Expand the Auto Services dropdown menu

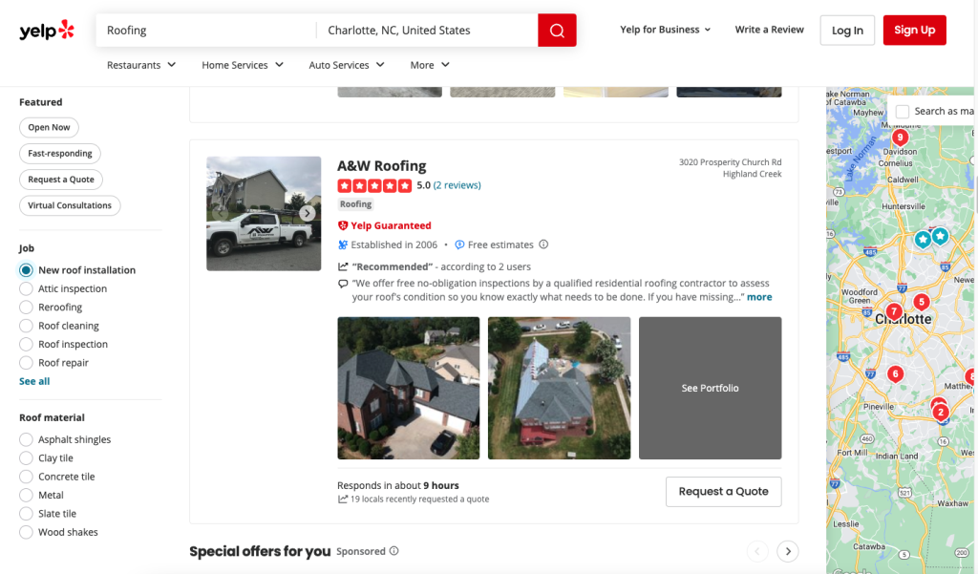[x=347, y=65]
